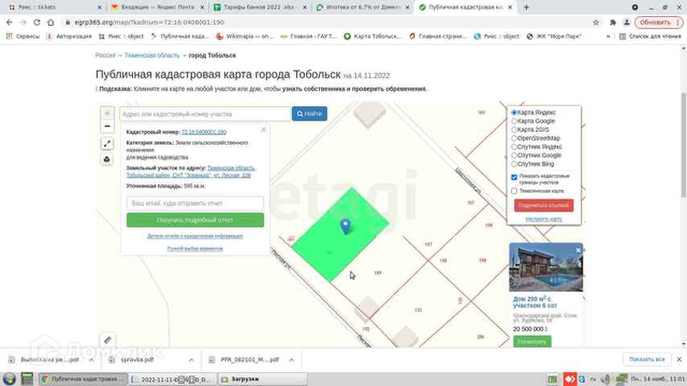687x386 pixels.
Task: Close the cadastral info popup
Action: tap(263, 129)
